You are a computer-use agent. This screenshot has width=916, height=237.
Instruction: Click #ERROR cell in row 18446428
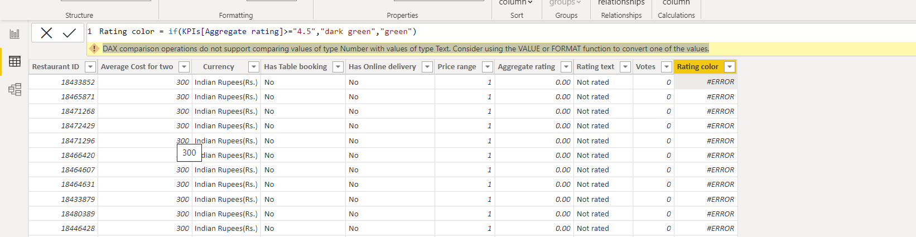(706, 228)
